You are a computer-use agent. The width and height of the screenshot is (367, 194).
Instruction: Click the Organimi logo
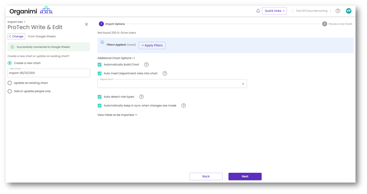point(31,11)
